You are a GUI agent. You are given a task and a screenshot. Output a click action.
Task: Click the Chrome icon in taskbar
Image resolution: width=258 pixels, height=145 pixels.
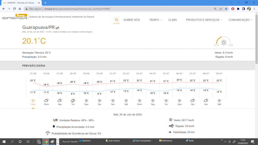[46, 142]
